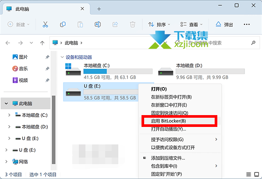The height and width of the screenshot is (179, 262).
Task: Click 此电脑 in the address breadcrumb
Action: click(71, 43)
